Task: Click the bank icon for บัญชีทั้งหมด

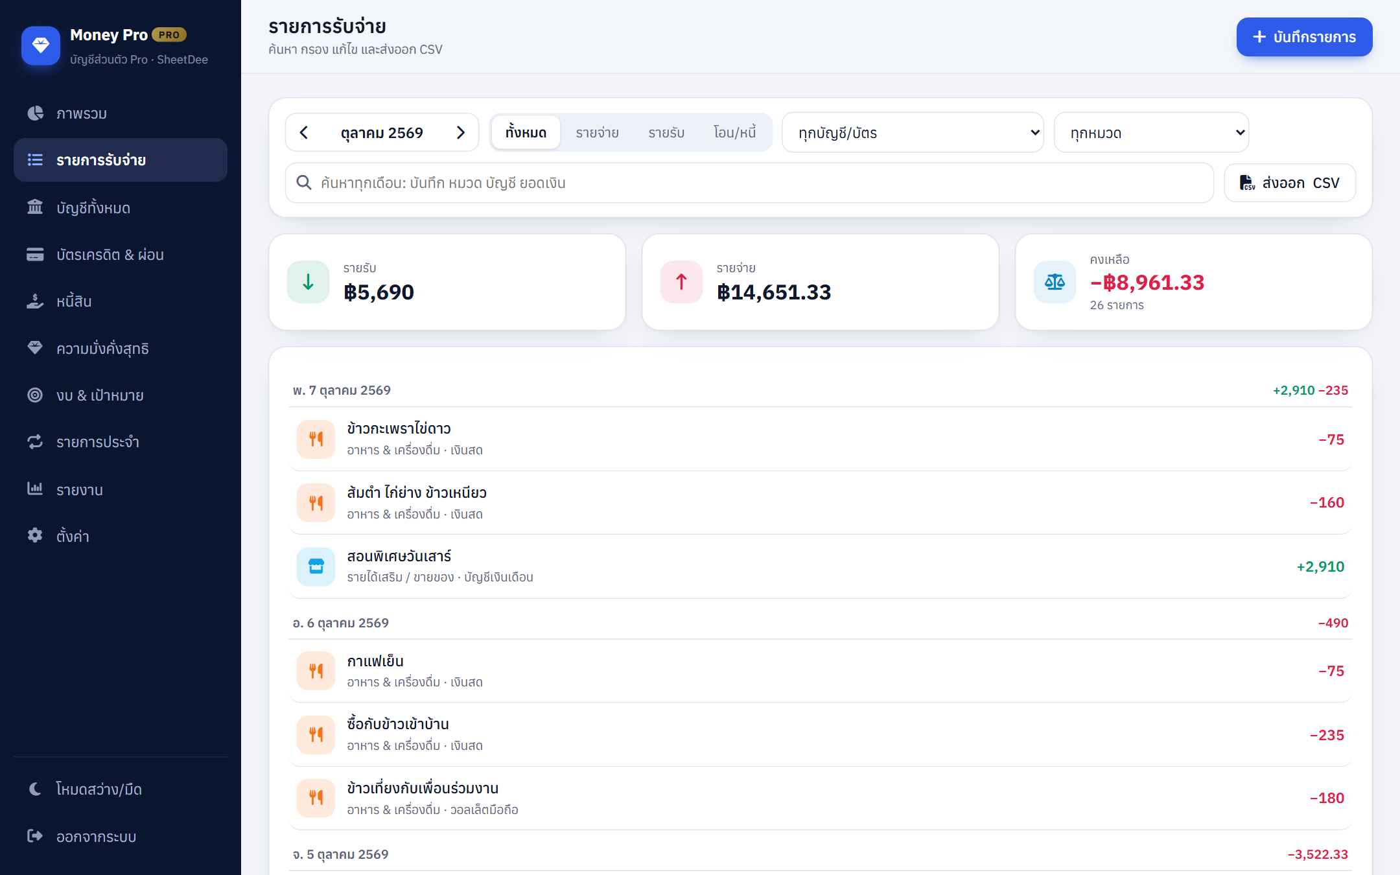Action: coord(35,207)
